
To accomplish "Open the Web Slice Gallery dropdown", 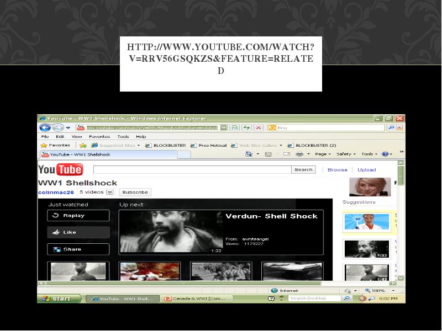I will (256, 145).
